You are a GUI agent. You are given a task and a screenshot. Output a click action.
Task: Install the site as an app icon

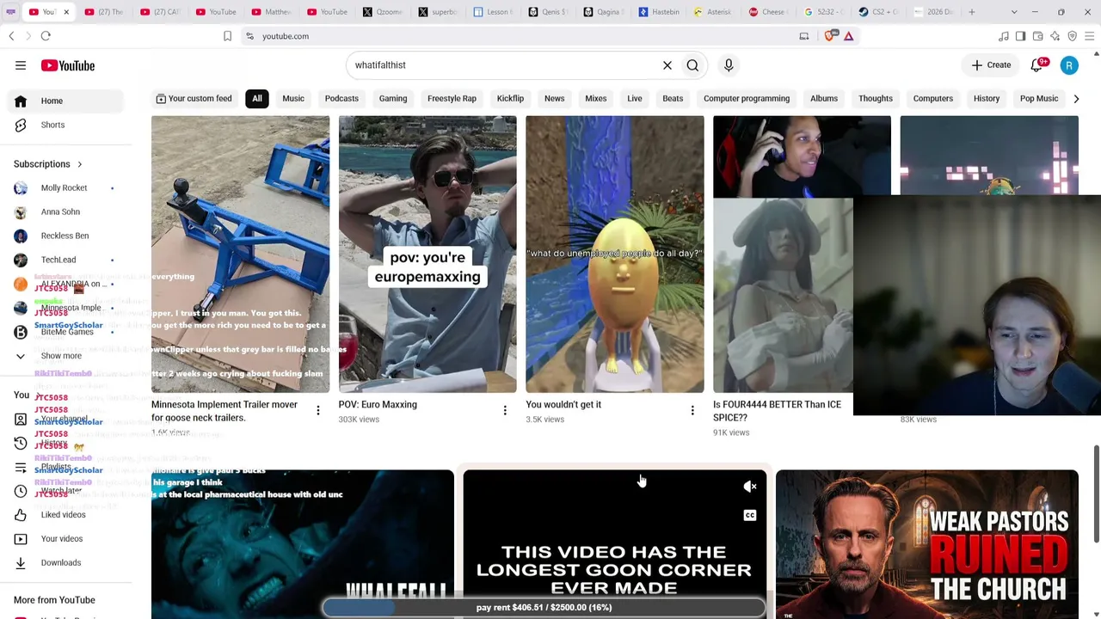(x=804, y=36)
